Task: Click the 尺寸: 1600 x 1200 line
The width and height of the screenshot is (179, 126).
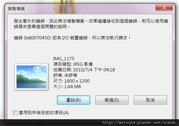Action: pyautogui.click(x=71, y=81)
